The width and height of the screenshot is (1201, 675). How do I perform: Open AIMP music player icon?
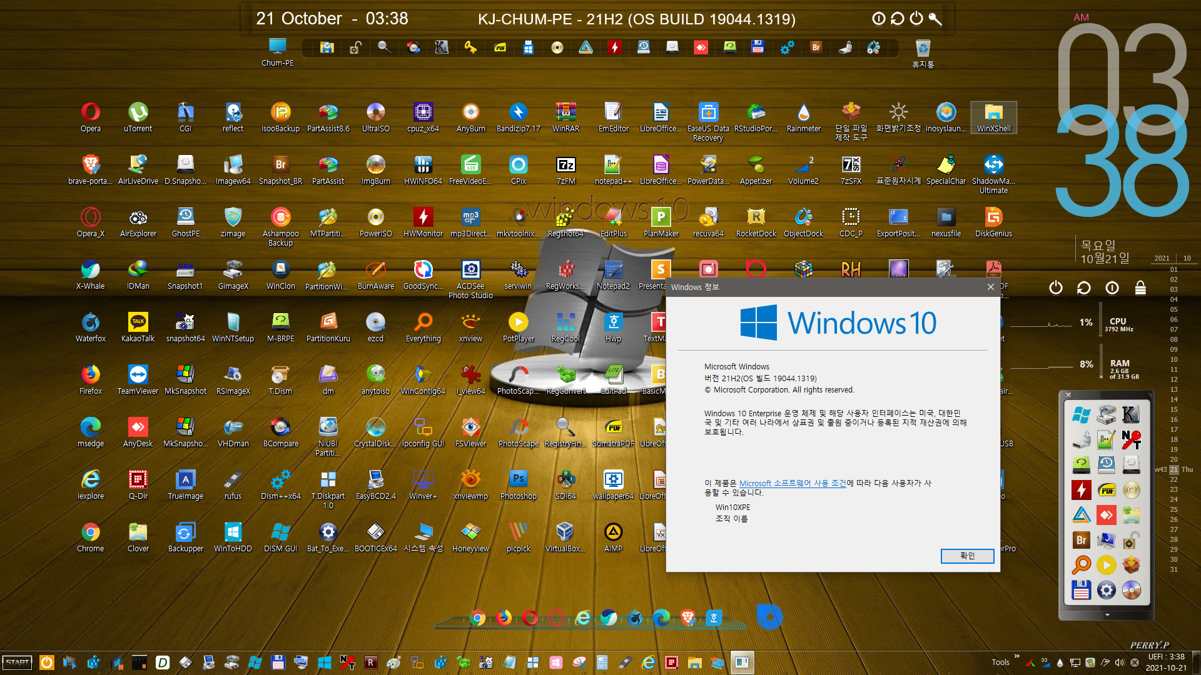pos(613,537)
